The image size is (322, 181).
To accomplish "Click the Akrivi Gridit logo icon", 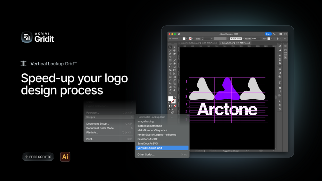I will [x=27, y=37].
